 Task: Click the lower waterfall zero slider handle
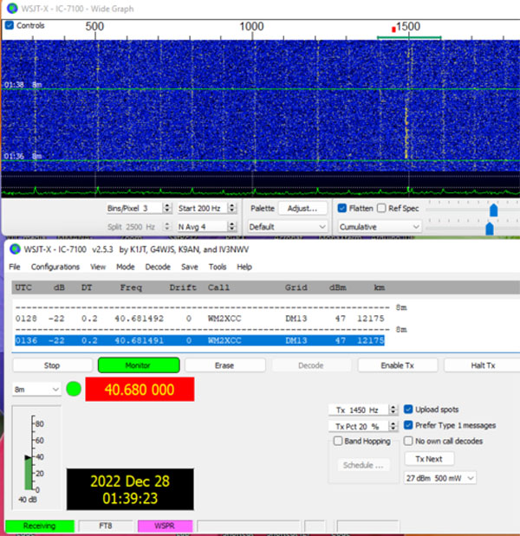[490, 228]
